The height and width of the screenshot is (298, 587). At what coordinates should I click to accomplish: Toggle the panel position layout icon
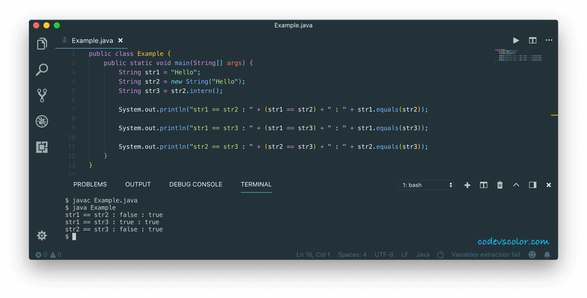click(x=532, y=185)
